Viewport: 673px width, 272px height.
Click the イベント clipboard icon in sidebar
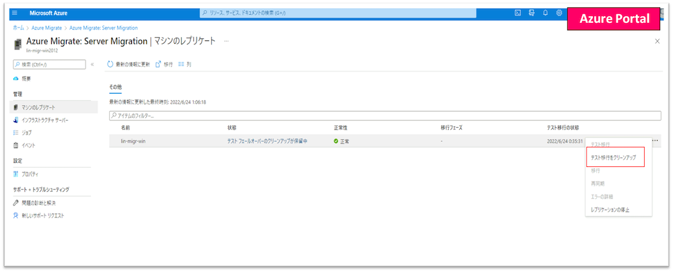pyautogui.click(x=16, y=145)
